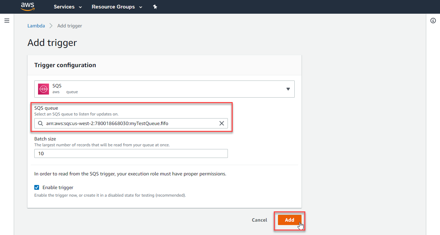The image size is (440, 235).
Task: Open the hamburger side navigation menu
Action: coord(7,21)
